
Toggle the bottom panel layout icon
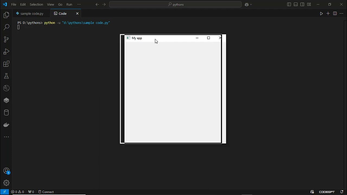[295, 4]
